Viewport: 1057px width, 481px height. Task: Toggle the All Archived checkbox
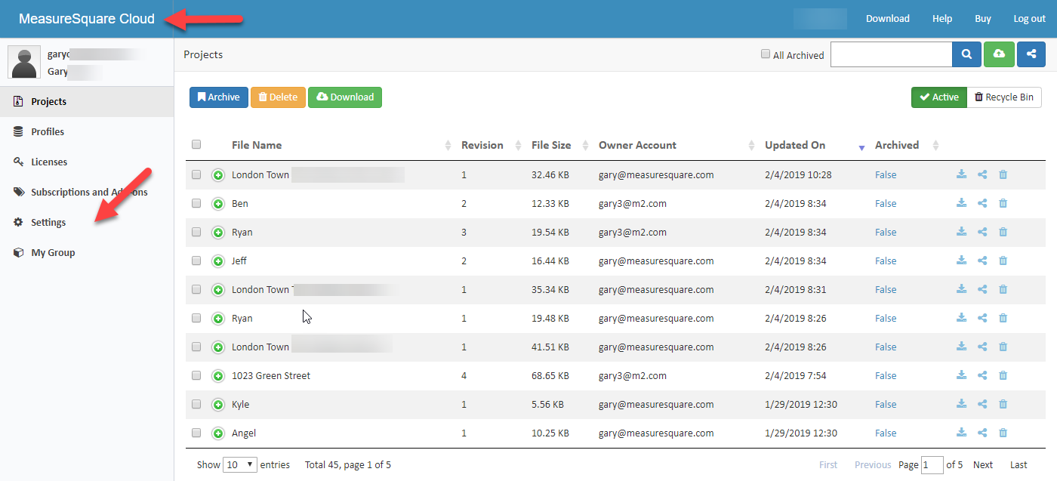pyautogui.click(x=766, y=54)
